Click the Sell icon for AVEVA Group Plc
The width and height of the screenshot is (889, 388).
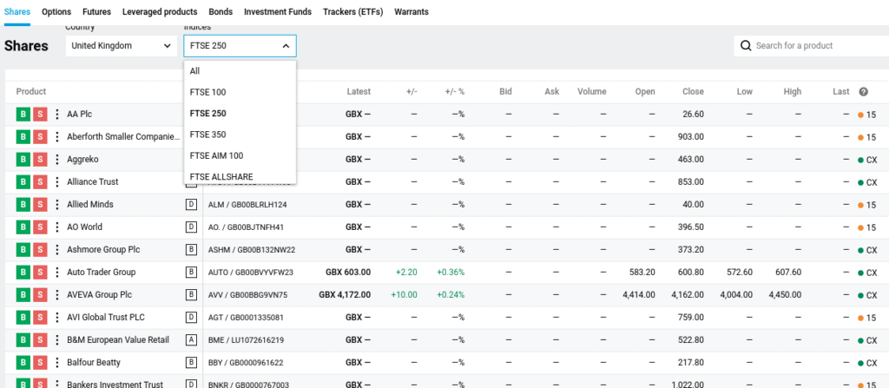(40, 294)
